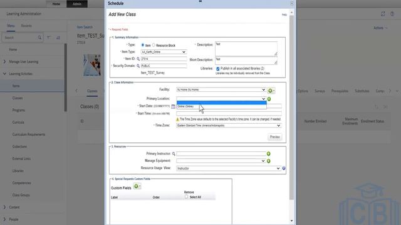The width and height of the screenshot is (401, 225).
Task: Select the blank highlighted option in location list
Action: [x=221, y=102]
